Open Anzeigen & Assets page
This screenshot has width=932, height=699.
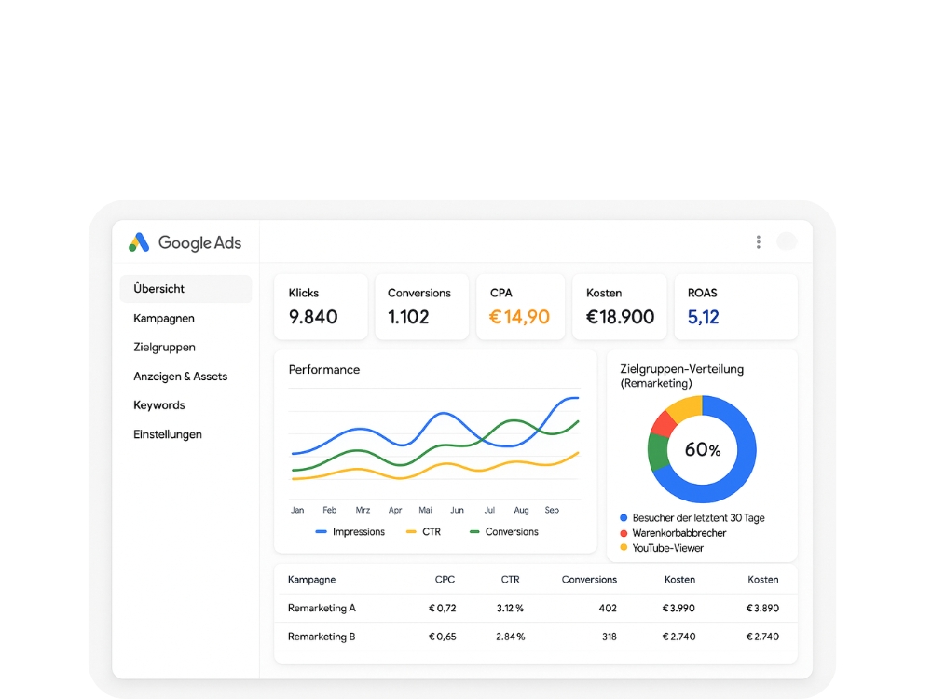[x=180, y=377]
